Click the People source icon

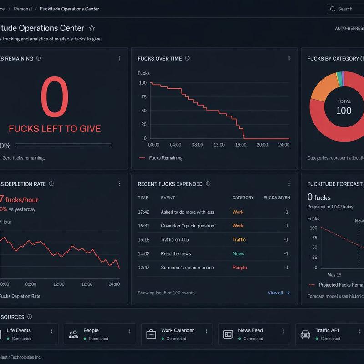coord(73,334)
